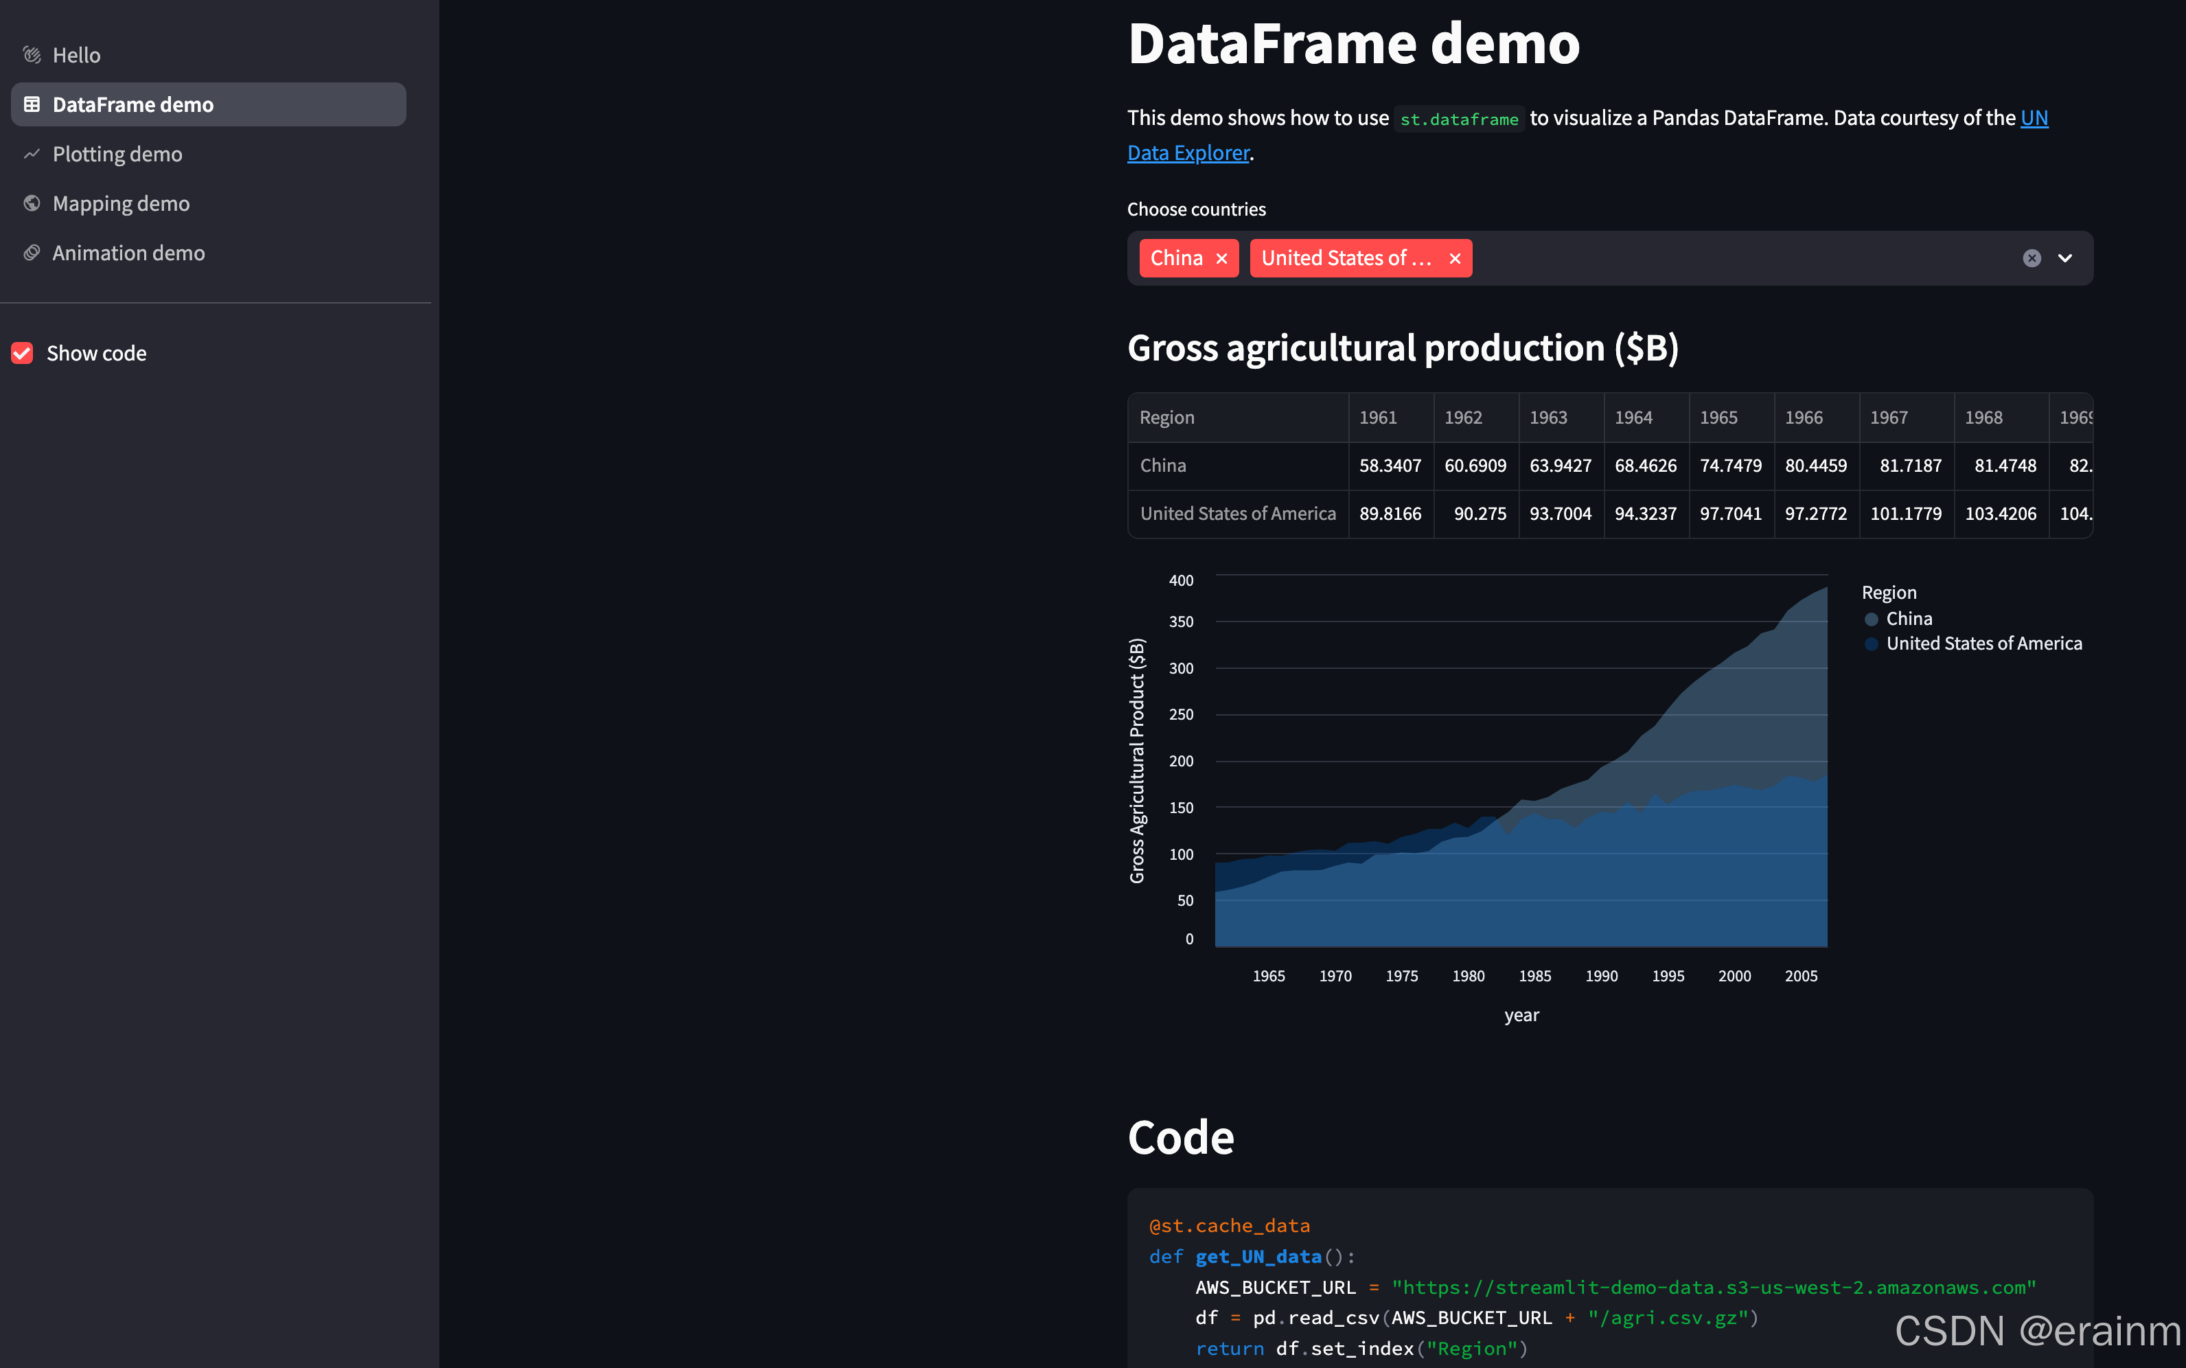Click China legend color dot

1872,619
